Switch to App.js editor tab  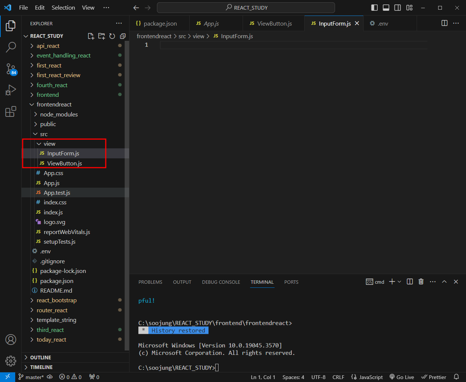(x=211, y=23)
